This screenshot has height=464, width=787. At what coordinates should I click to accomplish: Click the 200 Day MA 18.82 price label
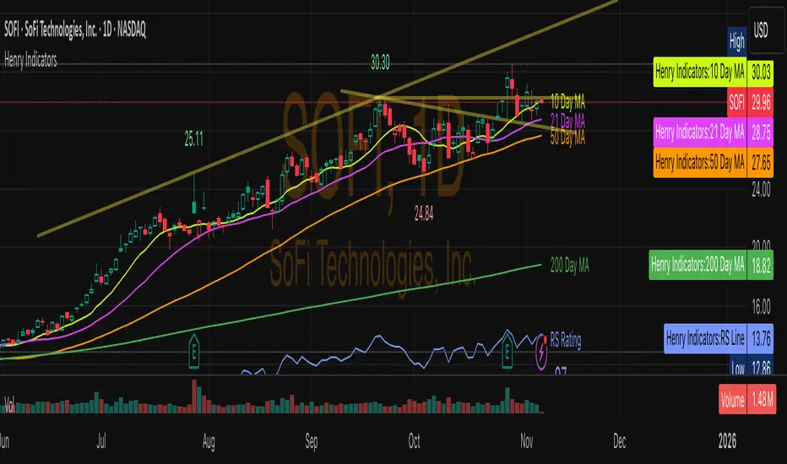click(711, 265)
